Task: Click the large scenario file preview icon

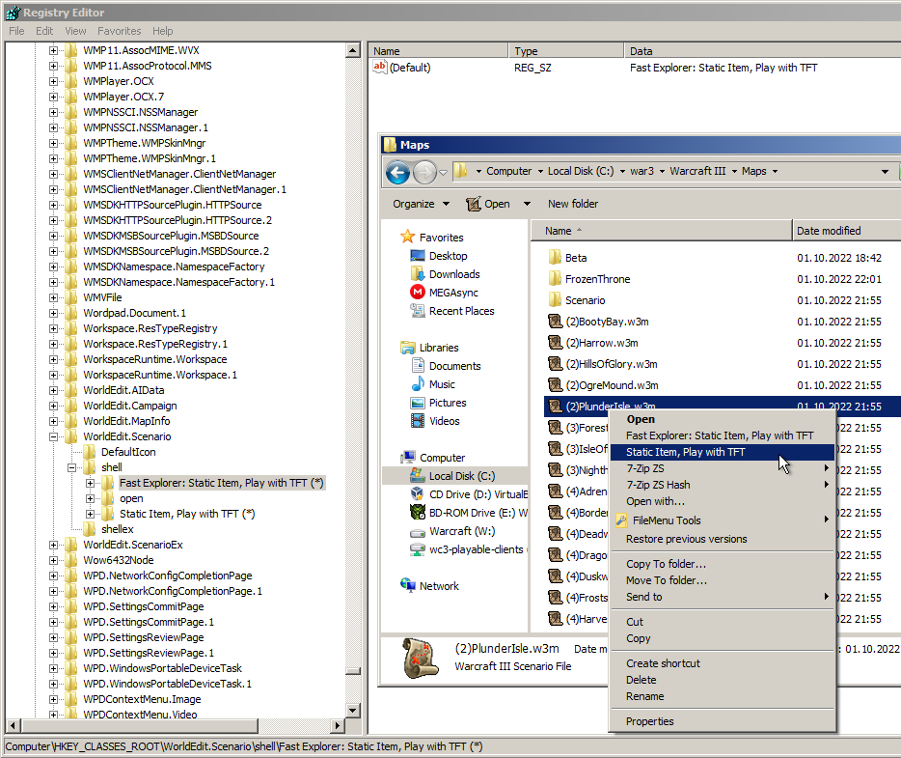Action: tap(419, 658)
